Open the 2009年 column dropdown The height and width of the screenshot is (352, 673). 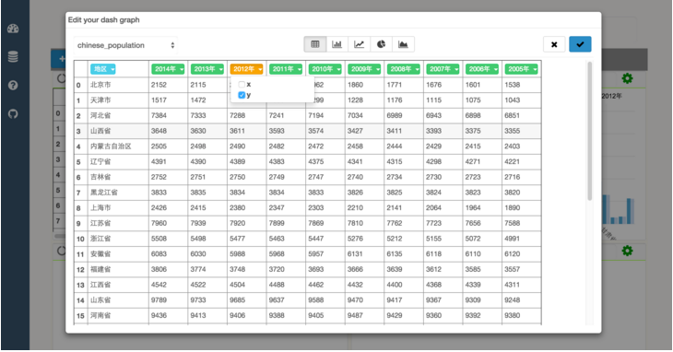click(x=364, y=69)
